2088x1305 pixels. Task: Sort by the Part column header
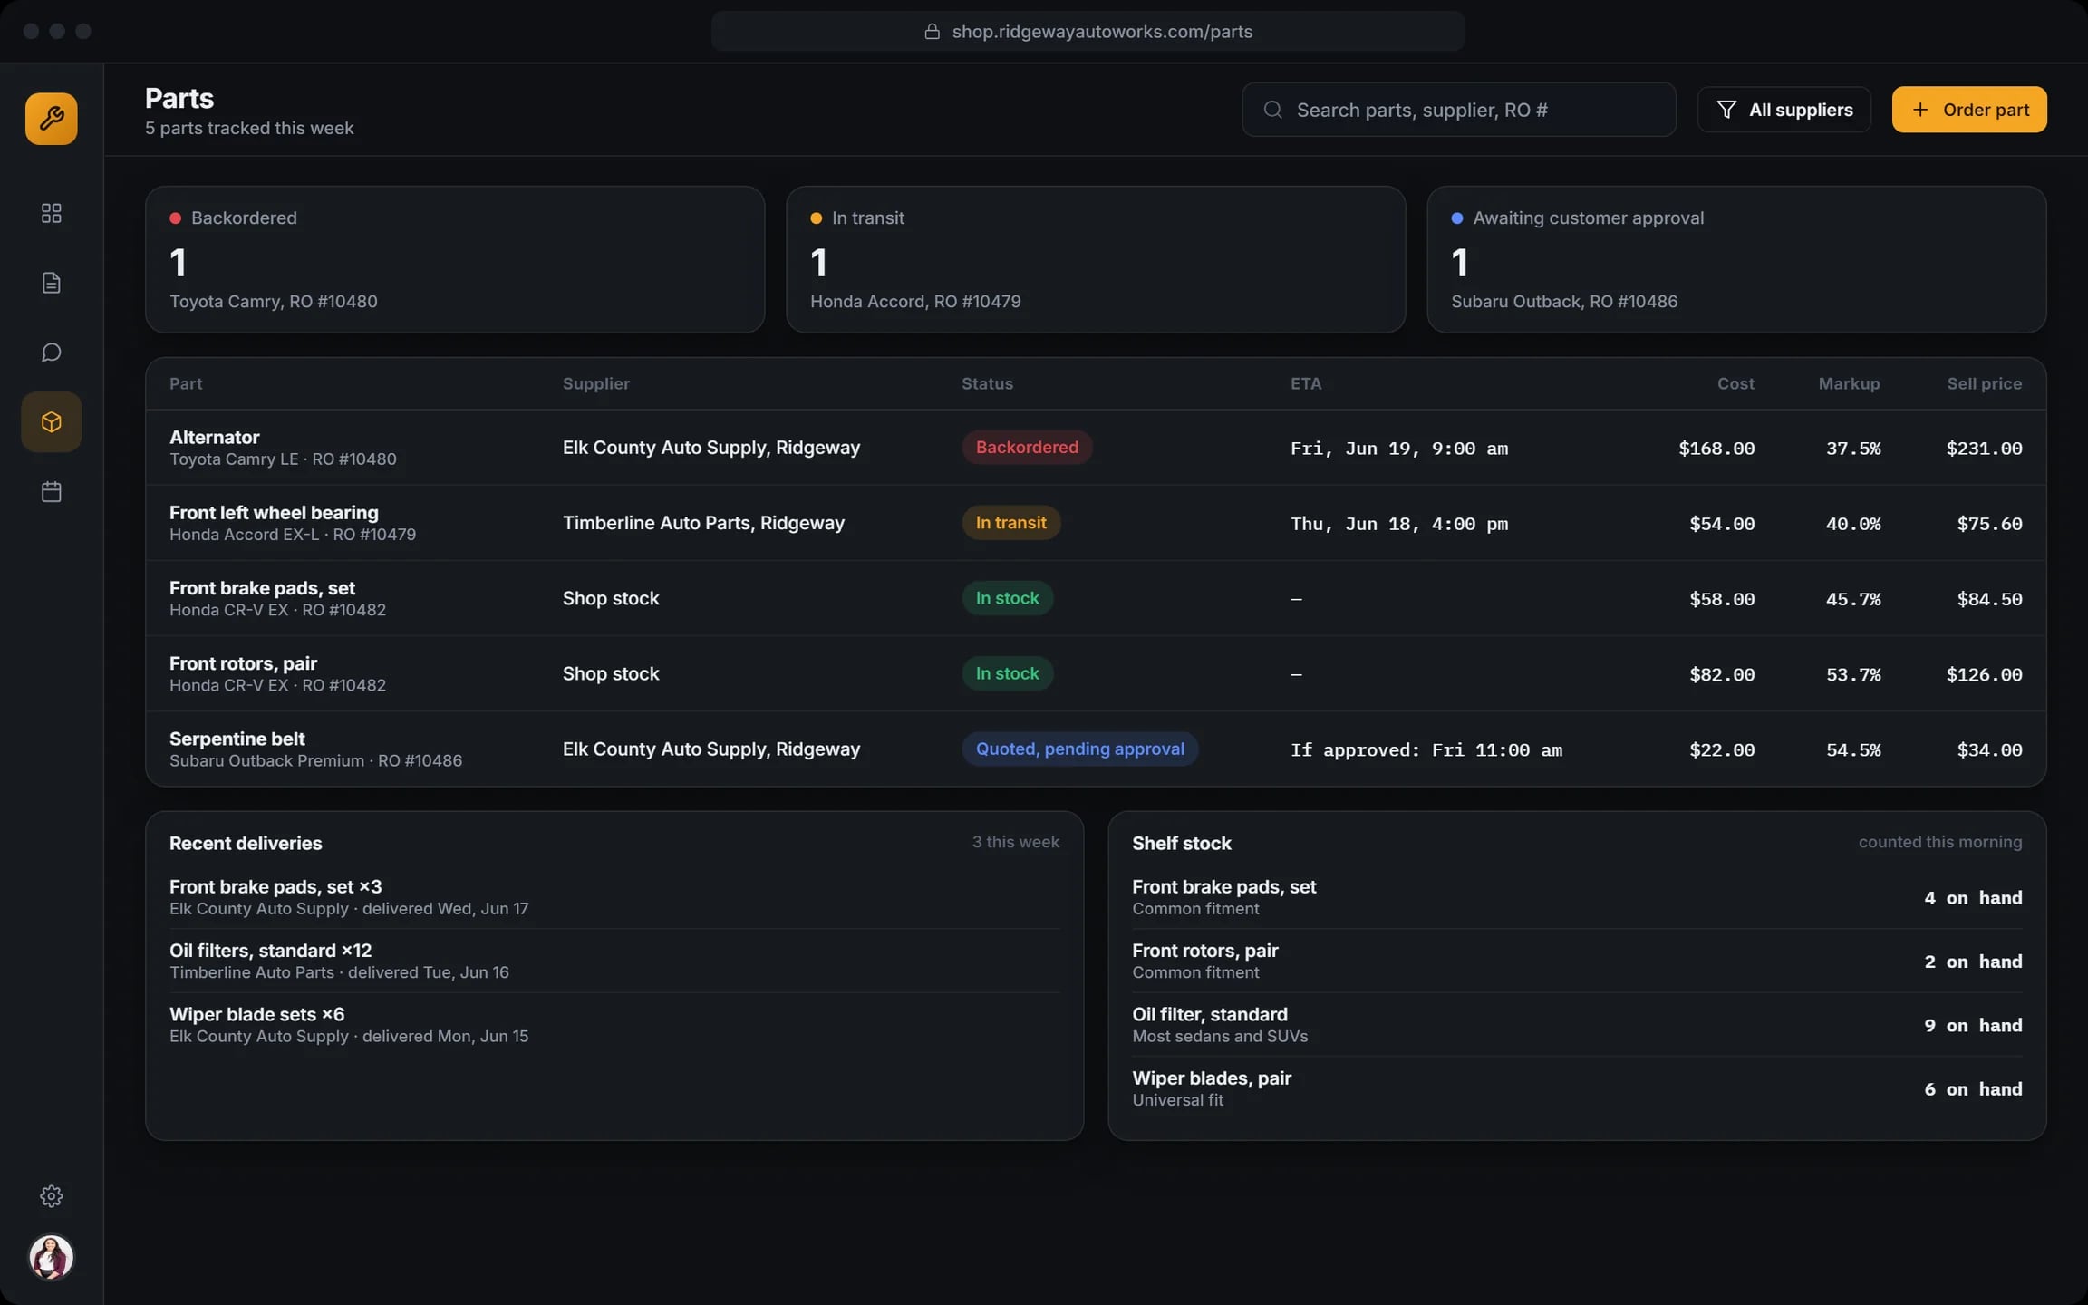tap(186, 384)
